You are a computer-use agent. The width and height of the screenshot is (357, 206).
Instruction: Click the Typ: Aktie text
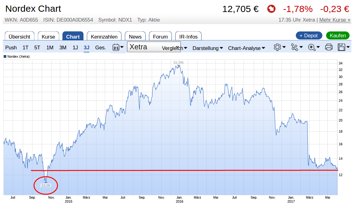coord(148,20)
